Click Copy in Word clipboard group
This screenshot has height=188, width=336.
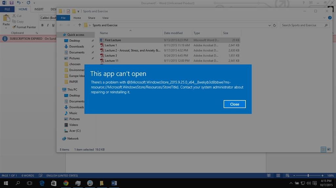[x=18, y=21]
